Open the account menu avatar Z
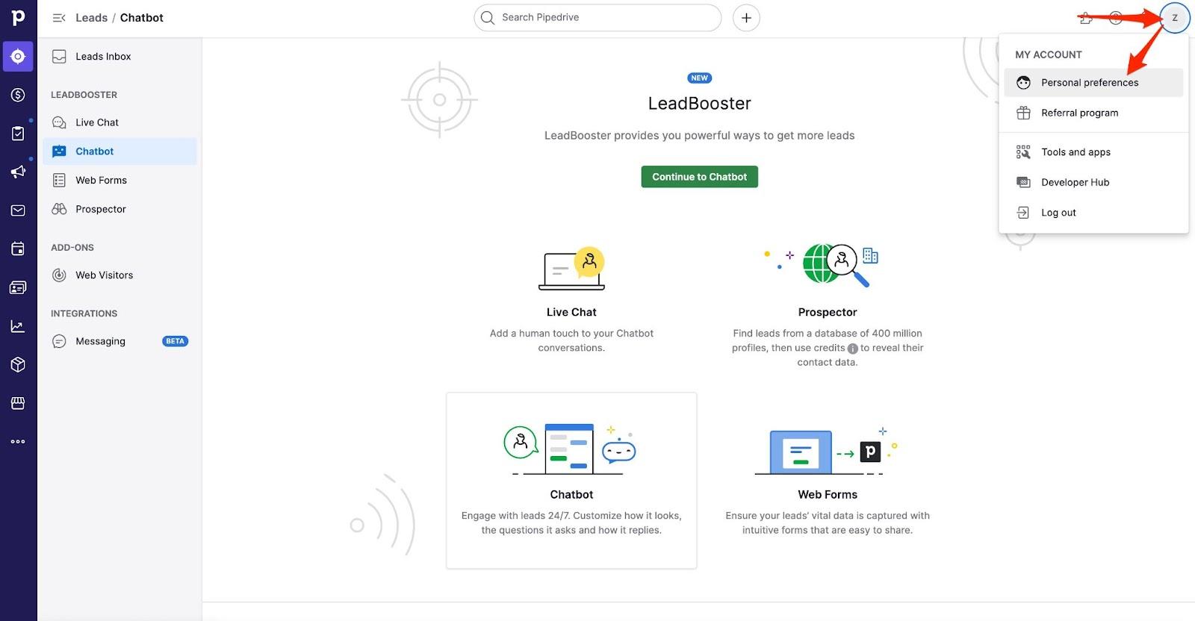 (1175, 18)
